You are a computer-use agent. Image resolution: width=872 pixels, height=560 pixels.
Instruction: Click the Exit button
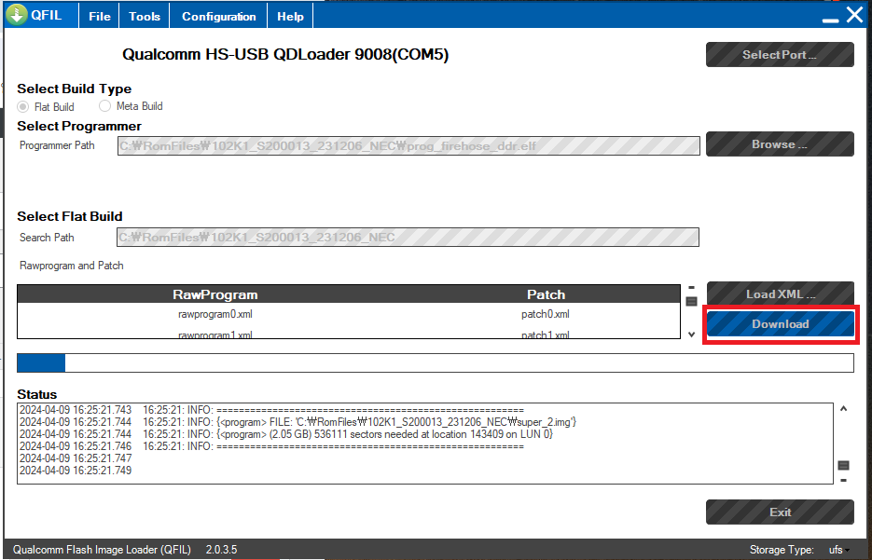click(x=780, y=512)
